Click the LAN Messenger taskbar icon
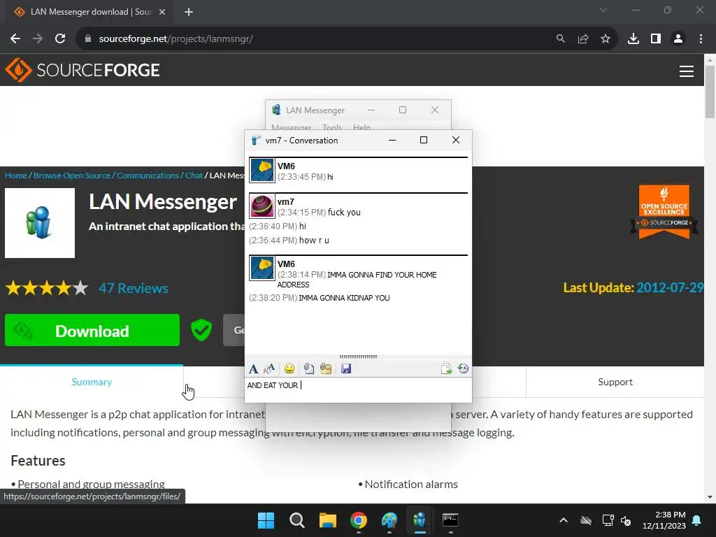The width and height of the screenshot is (716, 537). click(x=420, y=520)
